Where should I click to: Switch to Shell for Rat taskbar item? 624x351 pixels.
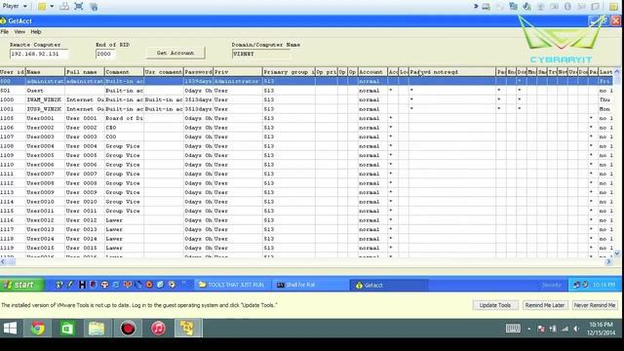tap(310, 285)
